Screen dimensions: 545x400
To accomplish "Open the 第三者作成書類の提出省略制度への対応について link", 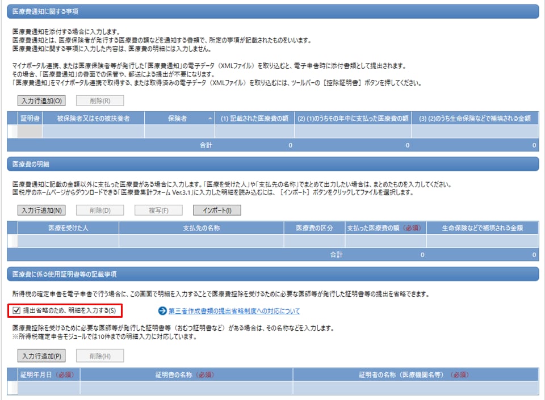I will pos(234,311).
